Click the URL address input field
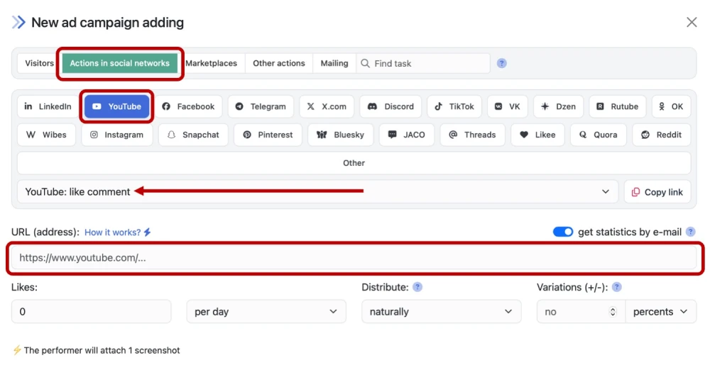Screen dimensions: 710x365 [x=354, y=257]
